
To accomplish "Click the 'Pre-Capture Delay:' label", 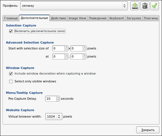I will pyautogui.click(x=22, y=99).
